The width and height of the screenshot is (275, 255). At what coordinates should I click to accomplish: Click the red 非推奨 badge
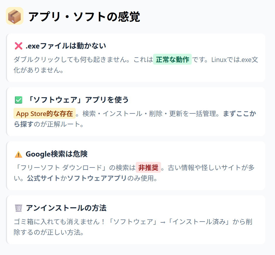tap(148, 168)
